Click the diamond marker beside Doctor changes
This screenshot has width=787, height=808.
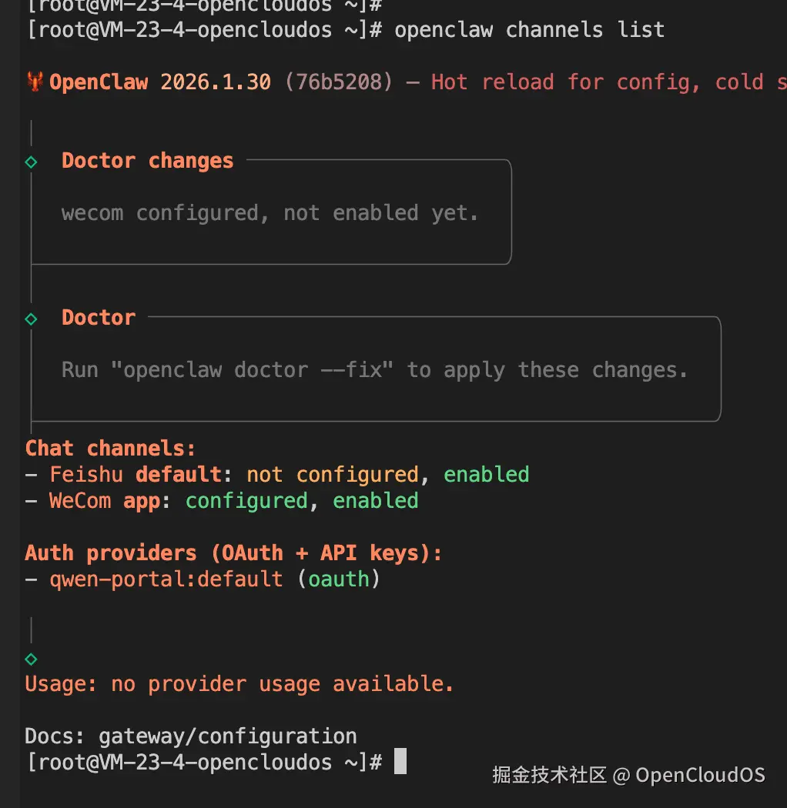(32, 162)
